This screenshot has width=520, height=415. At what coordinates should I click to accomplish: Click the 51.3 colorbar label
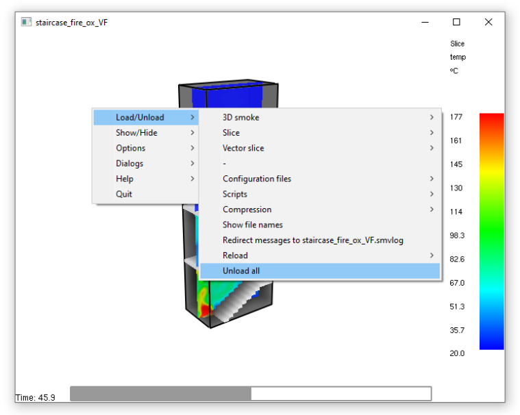pyautogui.click(x=457, y=307)
